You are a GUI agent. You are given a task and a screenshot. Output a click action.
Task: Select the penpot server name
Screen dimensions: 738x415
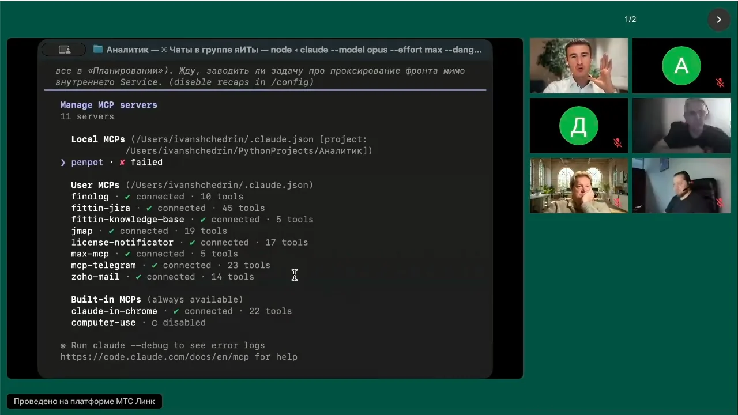pos(87,163)
